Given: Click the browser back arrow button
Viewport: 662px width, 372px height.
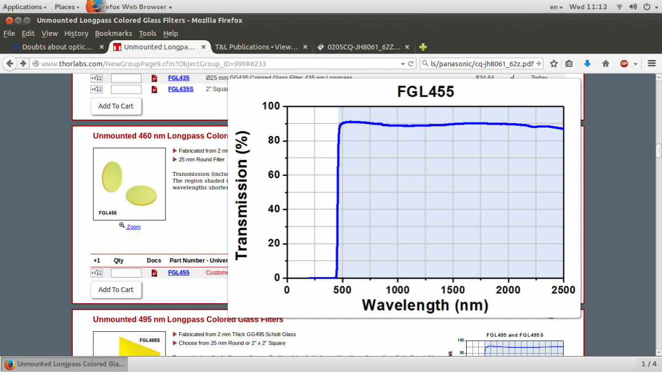Looking at the screenshot, I should [x=10, y=63].
